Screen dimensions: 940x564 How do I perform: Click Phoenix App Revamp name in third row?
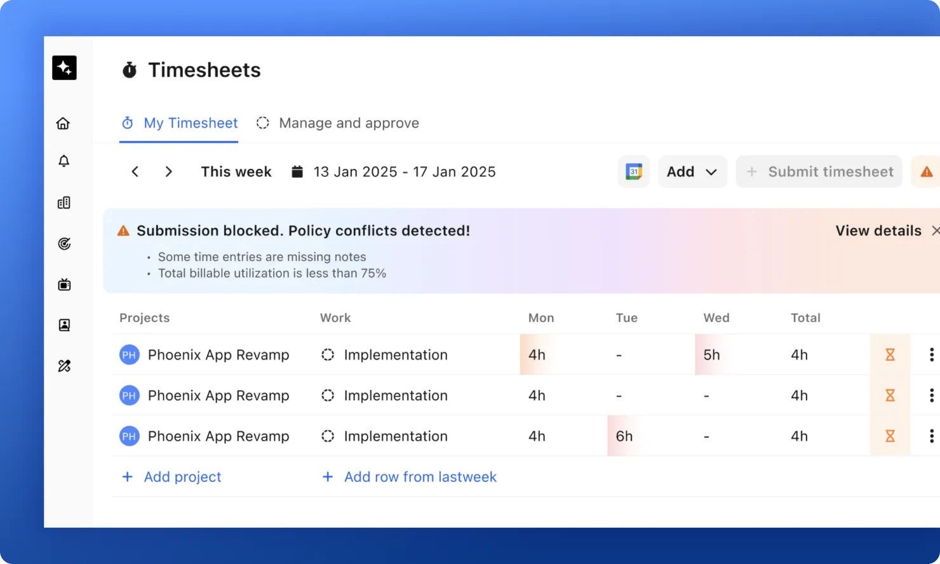218,436
